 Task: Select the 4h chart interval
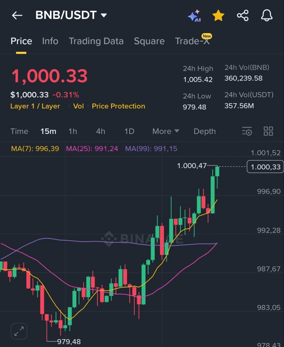[100, 131]
